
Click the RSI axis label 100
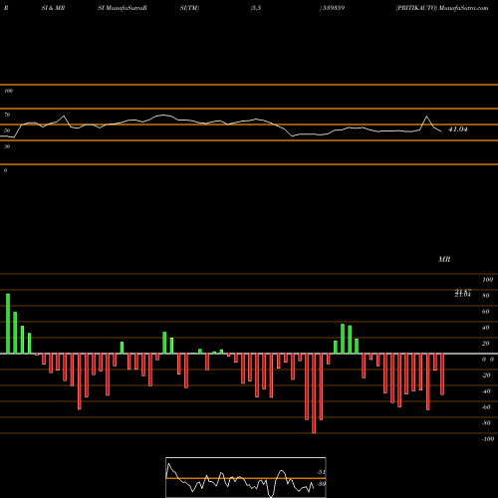tap(8, 91)
